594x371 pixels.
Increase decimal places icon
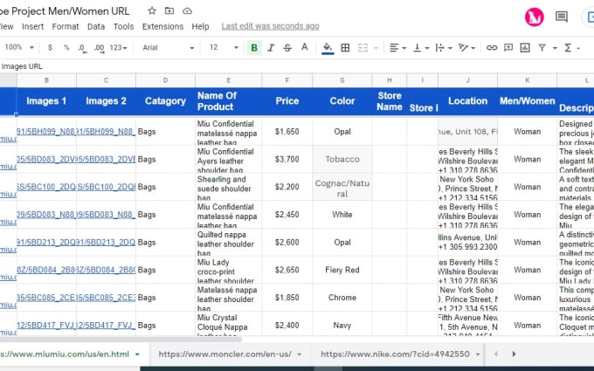pyautogui.click(x=99, y=48)
